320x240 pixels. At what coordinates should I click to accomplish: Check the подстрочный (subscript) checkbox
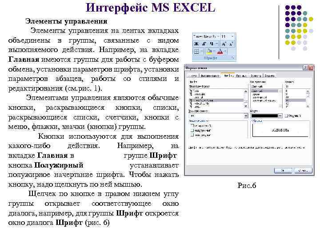click(192, 135)
